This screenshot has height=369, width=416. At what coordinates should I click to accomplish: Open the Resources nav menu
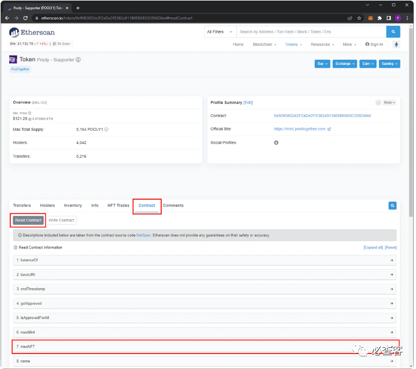[322, 44]
